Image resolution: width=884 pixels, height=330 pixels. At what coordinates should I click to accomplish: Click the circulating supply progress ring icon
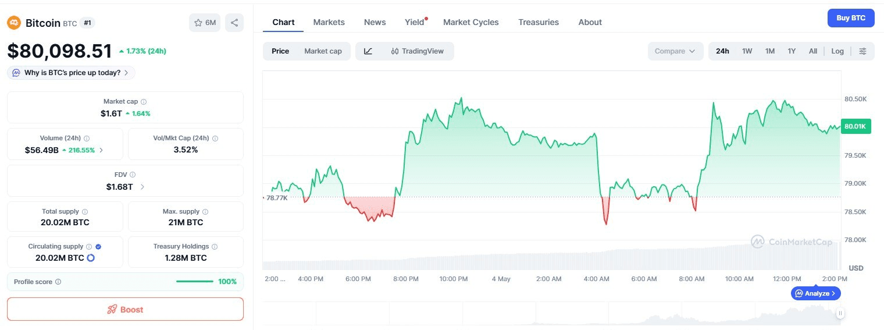pos(91,258)
